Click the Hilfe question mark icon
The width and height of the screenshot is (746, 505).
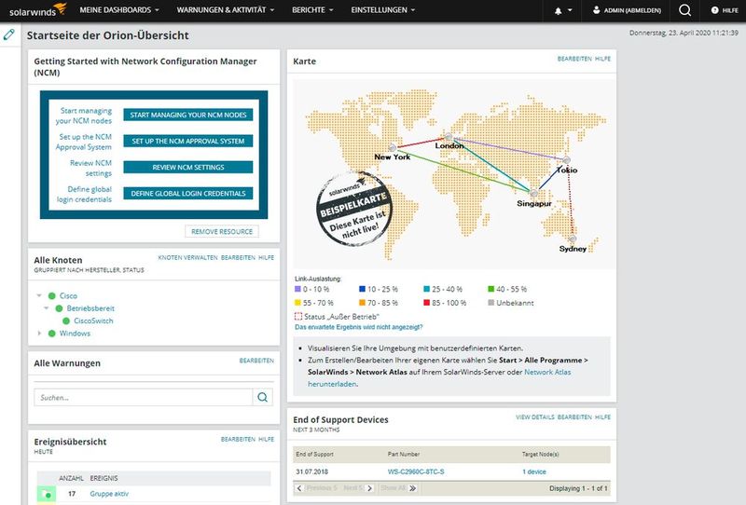tap(714, 10)
